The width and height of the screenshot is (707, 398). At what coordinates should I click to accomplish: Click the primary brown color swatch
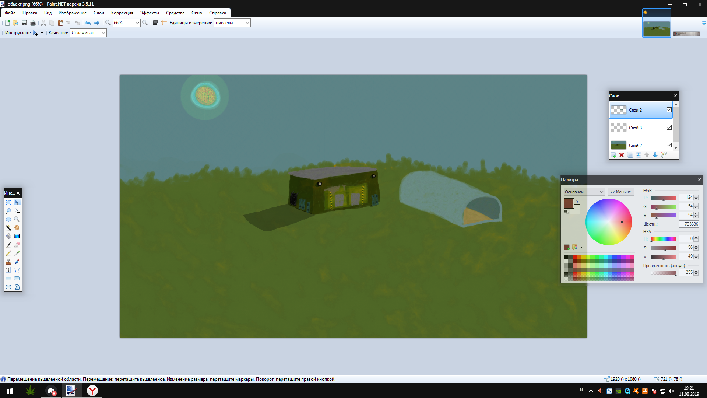point(569,203)
